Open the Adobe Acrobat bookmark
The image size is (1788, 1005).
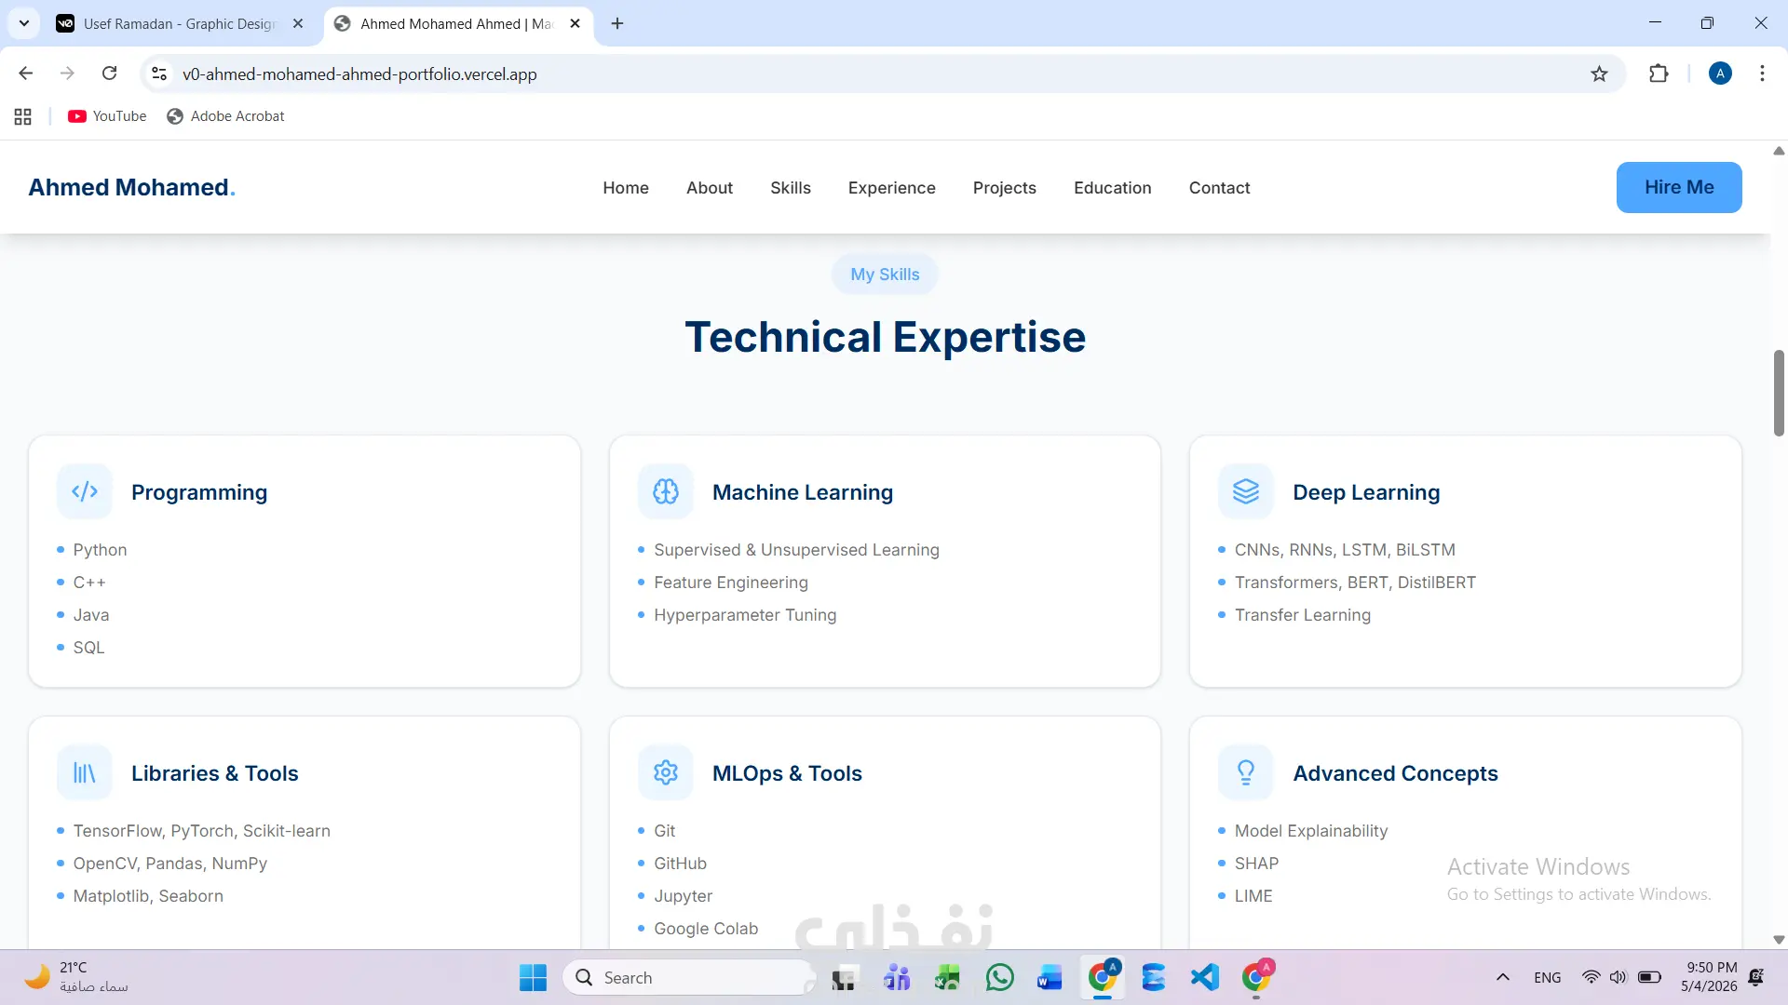[225, 116]
